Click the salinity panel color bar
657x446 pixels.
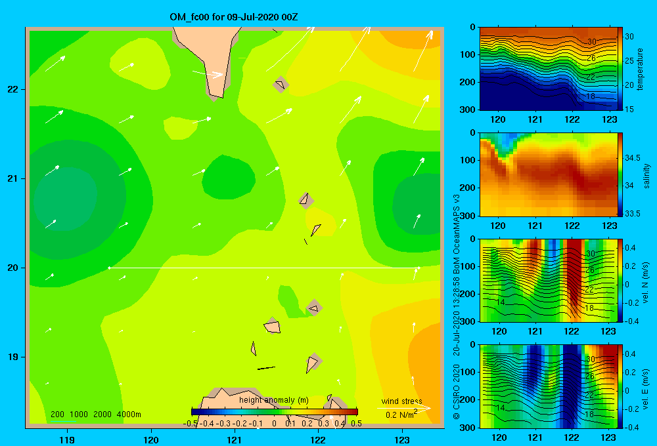[620, 174]
